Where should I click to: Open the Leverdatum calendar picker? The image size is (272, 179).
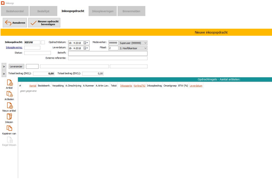pyautogui.click(x=86, y=48)
